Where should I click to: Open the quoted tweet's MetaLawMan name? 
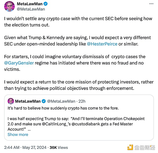coord(28,101)
